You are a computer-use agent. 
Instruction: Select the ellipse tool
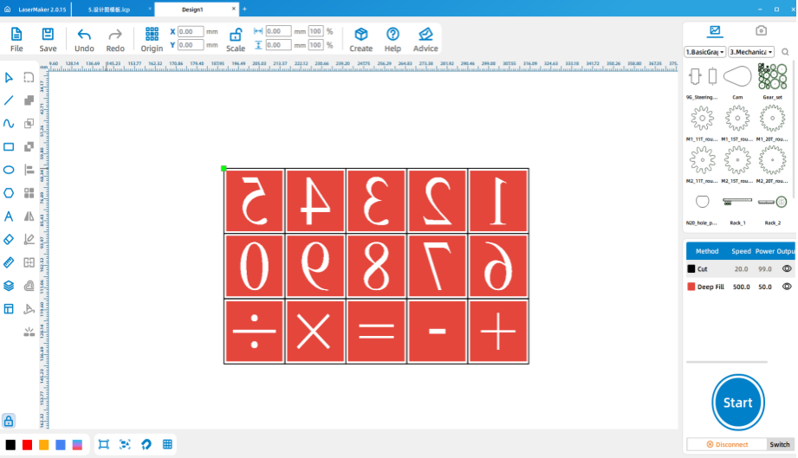[9, 170]
